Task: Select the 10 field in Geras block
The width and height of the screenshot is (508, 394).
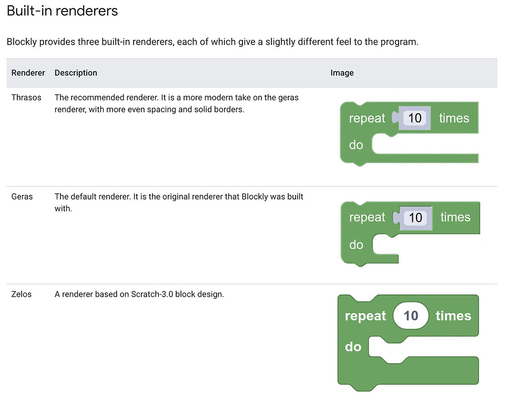Action: tap(415, 217)
